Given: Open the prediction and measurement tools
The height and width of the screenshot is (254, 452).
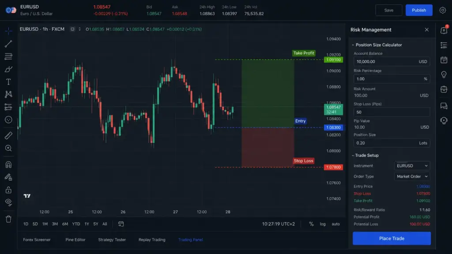Looking at the screenshot, I should [8, 107].
